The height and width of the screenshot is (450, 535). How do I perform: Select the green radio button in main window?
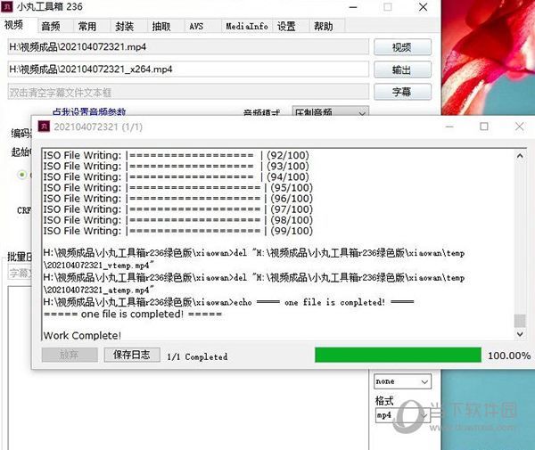pos(21,175)
